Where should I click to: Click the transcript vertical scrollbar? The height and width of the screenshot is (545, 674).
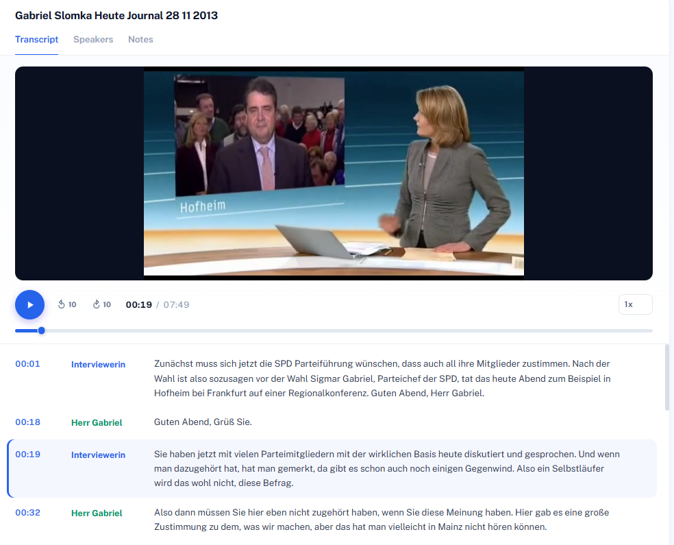coord(667,377)
